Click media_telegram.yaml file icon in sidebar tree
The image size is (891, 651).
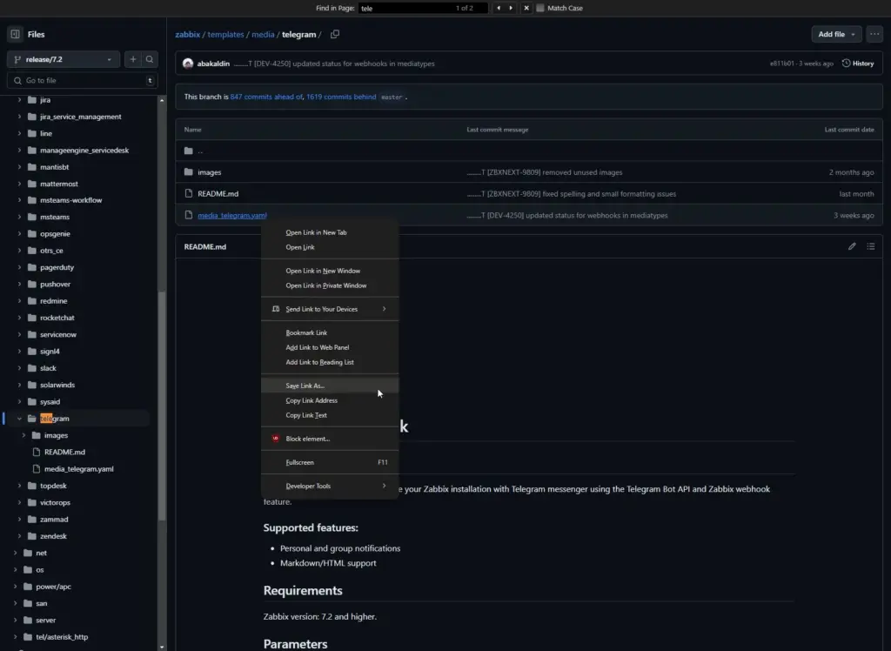point(37,469)
